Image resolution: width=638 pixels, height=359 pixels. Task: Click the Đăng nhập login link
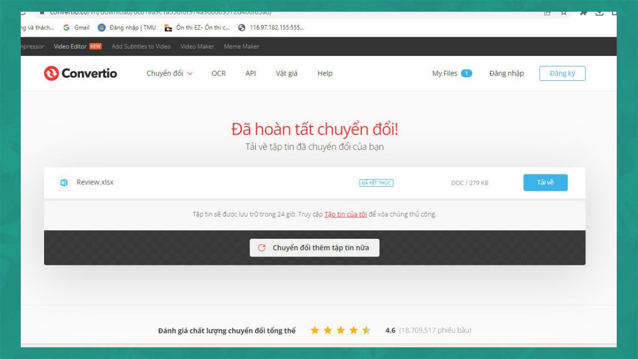click(506, 73)
